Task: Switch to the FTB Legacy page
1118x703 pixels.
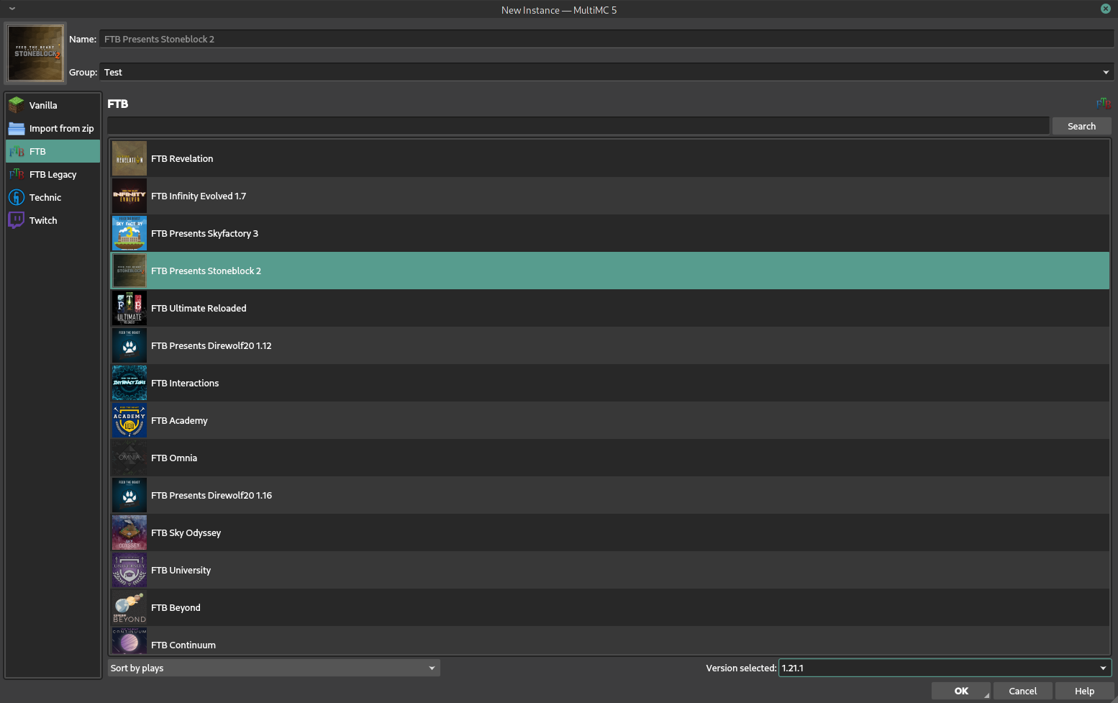Action: pos(53,174)
